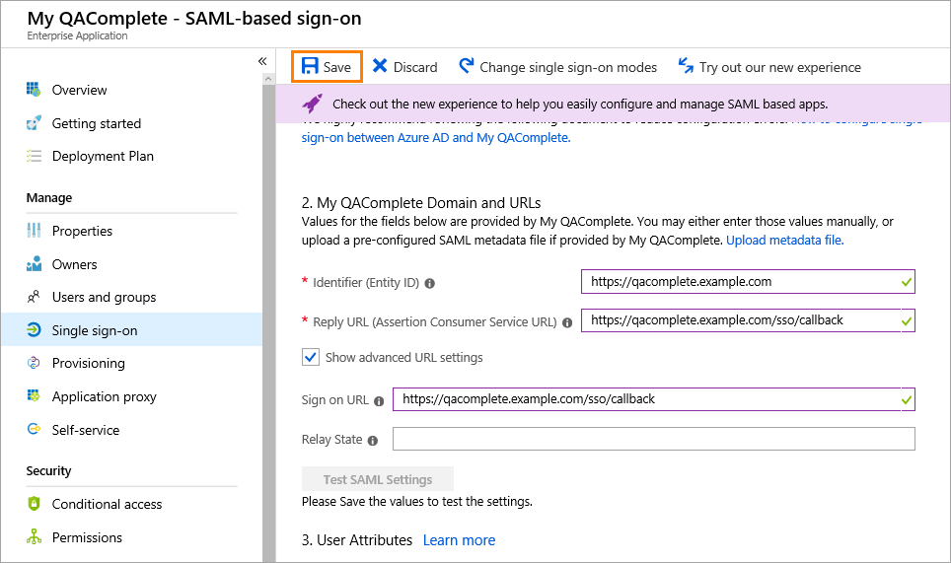Click the Test SAML Settings button

(378, 480)
